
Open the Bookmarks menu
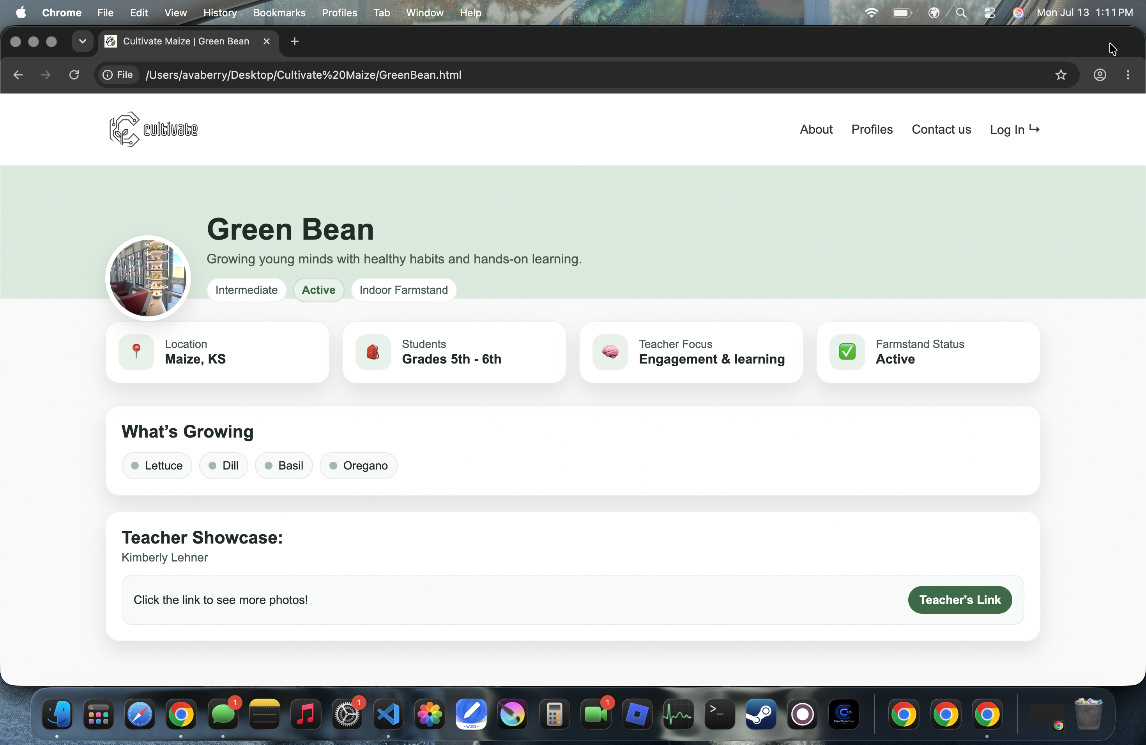tap(279, 12)
